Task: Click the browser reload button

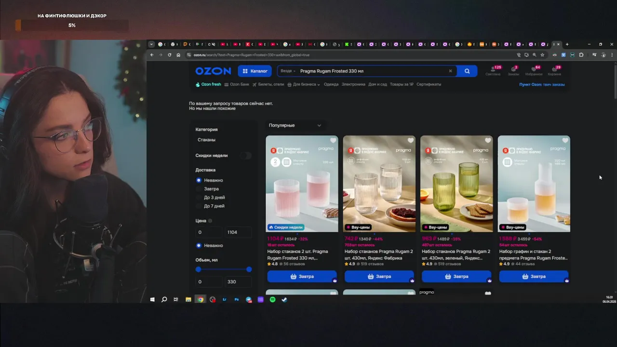Action: tap(169, 55)
